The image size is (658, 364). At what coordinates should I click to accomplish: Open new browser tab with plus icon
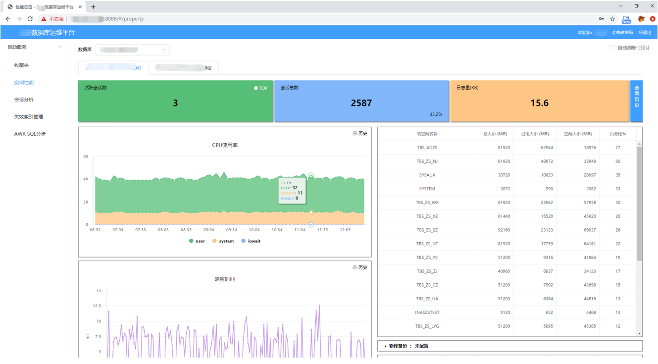[93, 7]
